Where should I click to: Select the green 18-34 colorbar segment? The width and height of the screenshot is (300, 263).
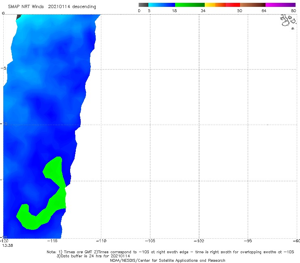(190, 5)
